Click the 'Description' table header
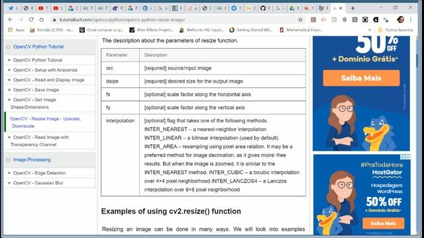 coord(223,55)
